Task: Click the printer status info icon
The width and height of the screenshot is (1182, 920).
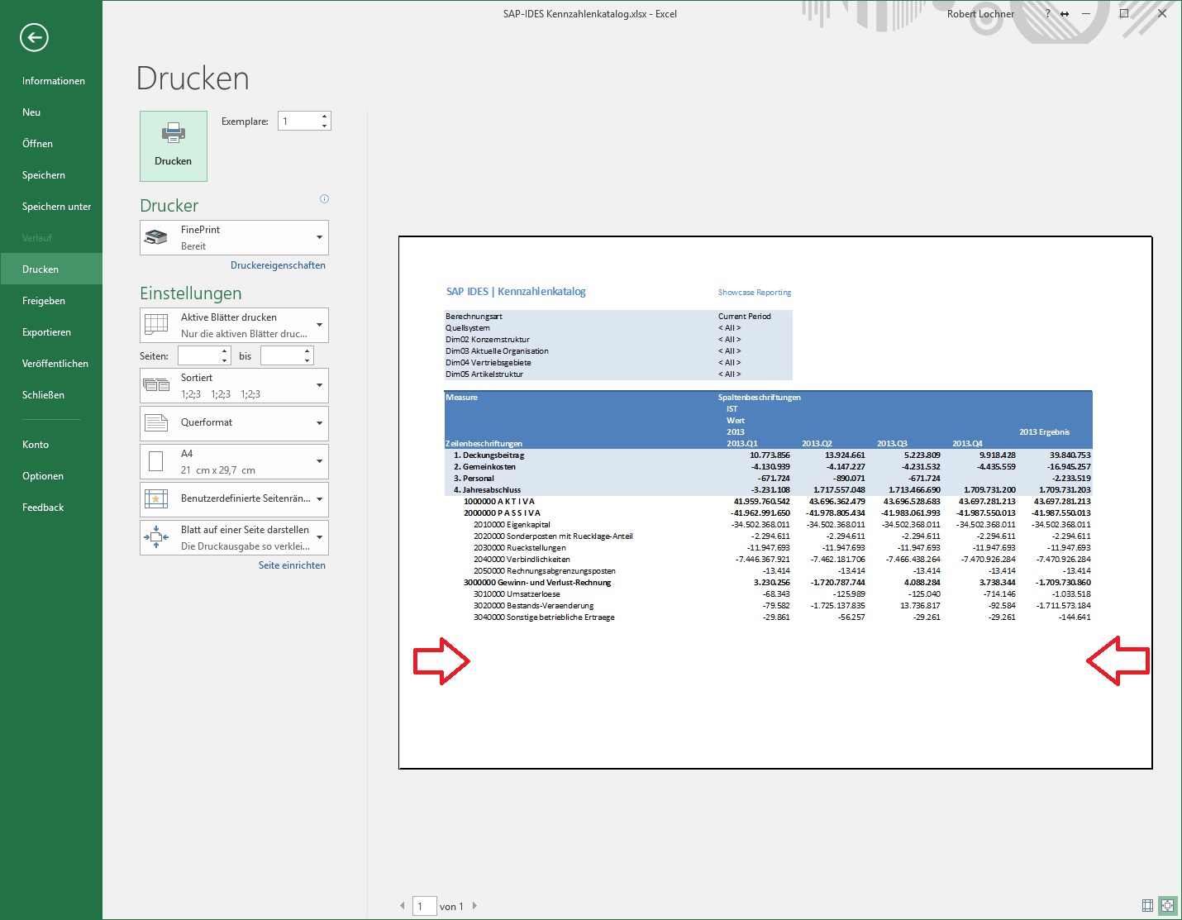Action: (325, 198)
